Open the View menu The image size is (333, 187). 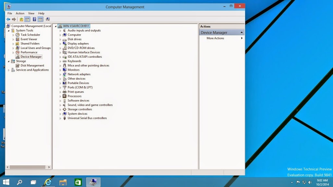tap(31, 13)
